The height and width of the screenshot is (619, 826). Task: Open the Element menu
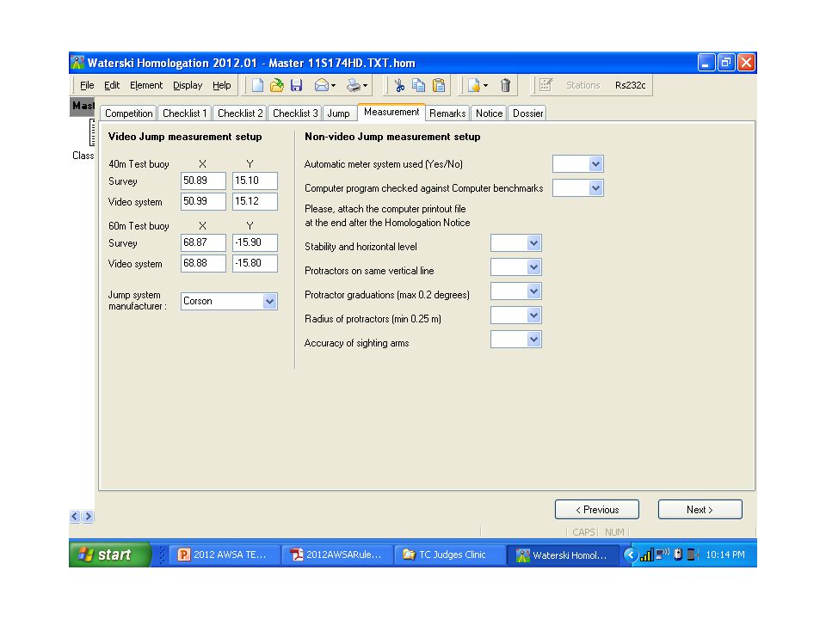click(x=146, y=85)
